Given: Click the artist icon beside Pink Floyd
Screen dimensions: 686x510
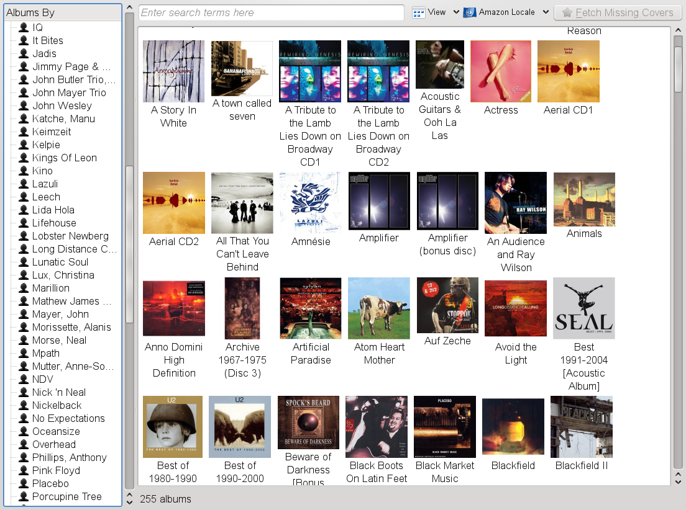Looking at the screenshot, I should pos(24,470).
